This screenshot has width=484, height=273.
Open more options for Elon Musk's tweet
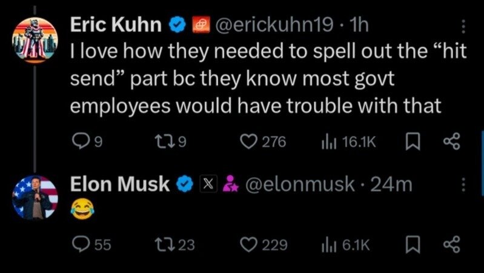[463, 184]
